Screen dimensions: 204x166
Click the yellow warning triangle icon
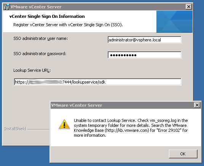point(64,124)
